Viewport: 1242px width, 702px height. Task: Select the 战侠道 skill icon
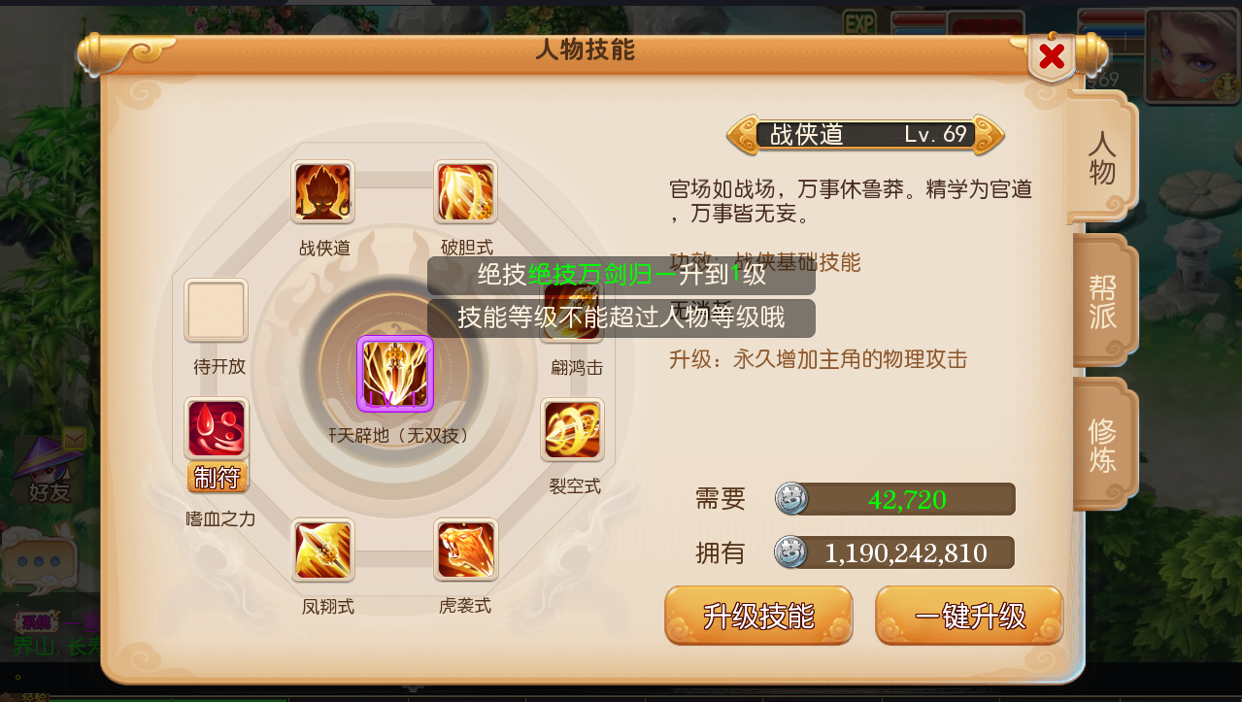pyautogui.click(x=323, y=192)
